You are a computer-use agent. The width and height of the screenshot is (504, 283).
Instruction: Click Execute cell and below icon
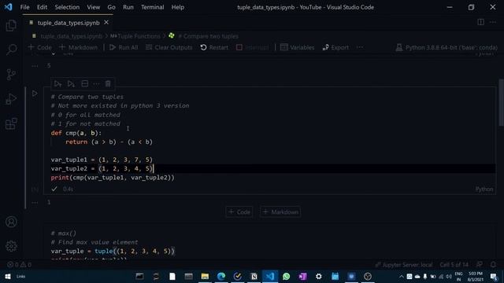coord(71,84)
